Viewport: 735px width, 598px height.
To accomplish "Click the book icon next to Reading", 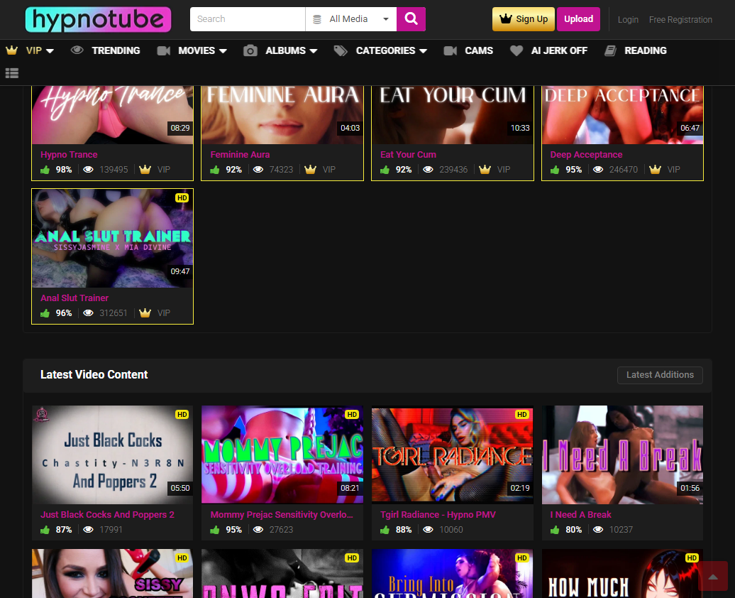I will 610,50.
